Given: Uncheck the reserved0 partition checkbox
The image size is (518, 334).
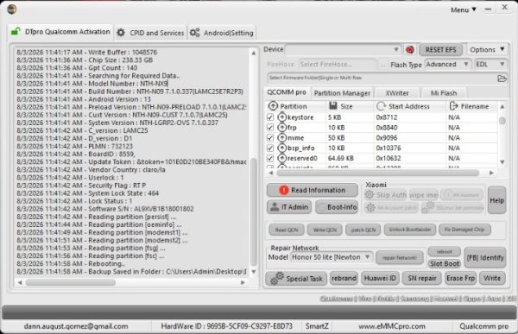Looking at the screenshot, I should (x=270, y=158).
